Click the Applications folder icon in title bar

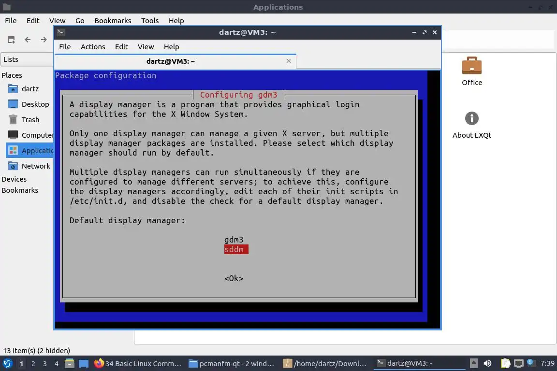click(7, 7)
